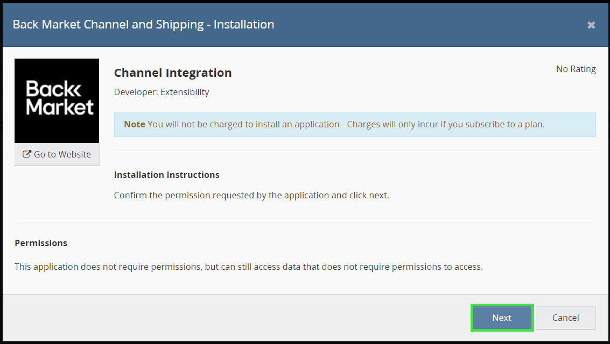Click the external link icon beside Go to Website
This screenshot has height=344, width=610.
[x=26, y=154]
